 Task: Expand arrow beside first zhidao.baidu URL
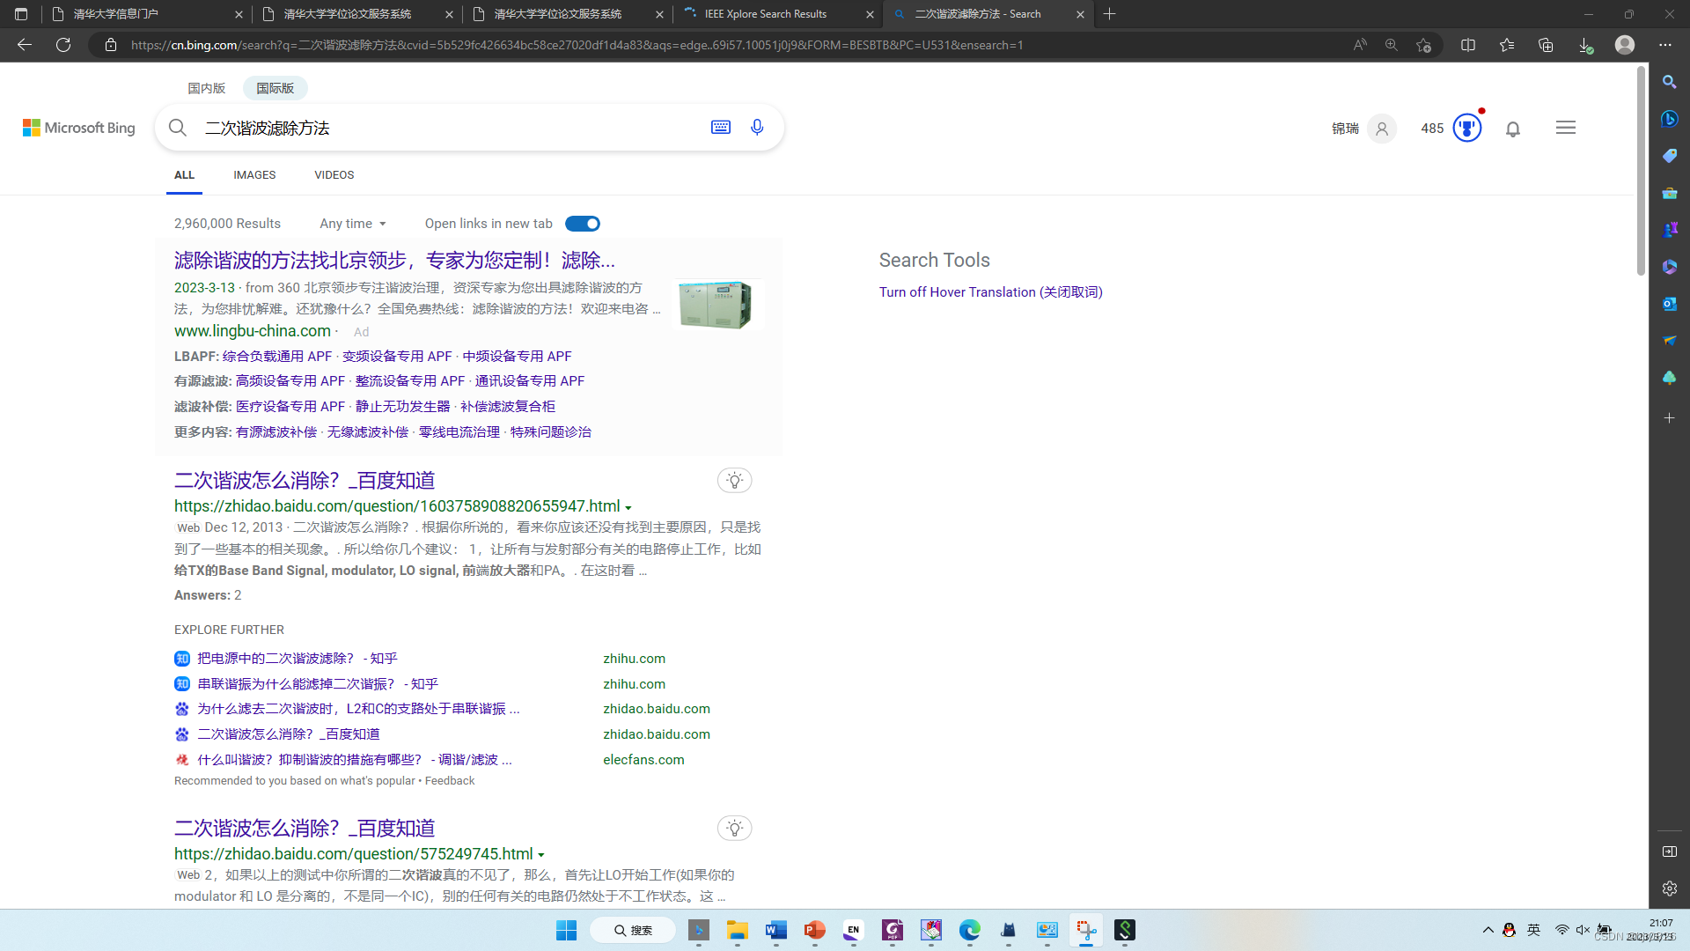pyautogui.click(x=628, y=507)
